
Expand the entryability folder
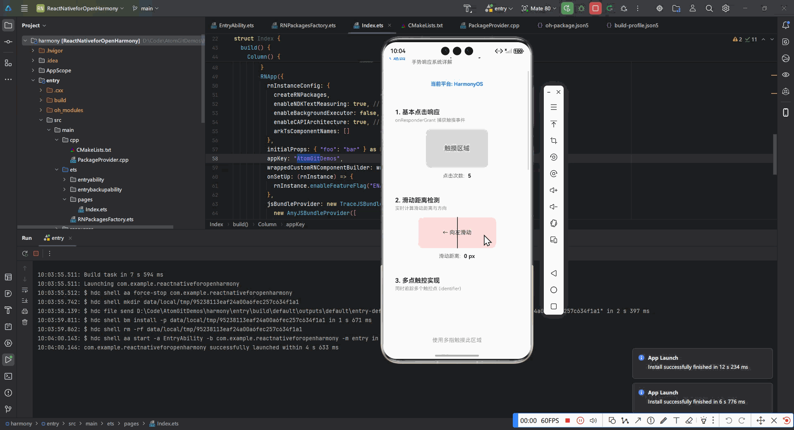65,179
